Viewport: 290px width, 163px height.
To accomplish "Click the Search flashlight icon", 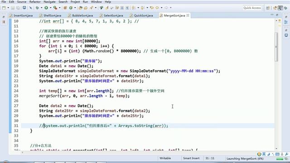I will point(92,8).
